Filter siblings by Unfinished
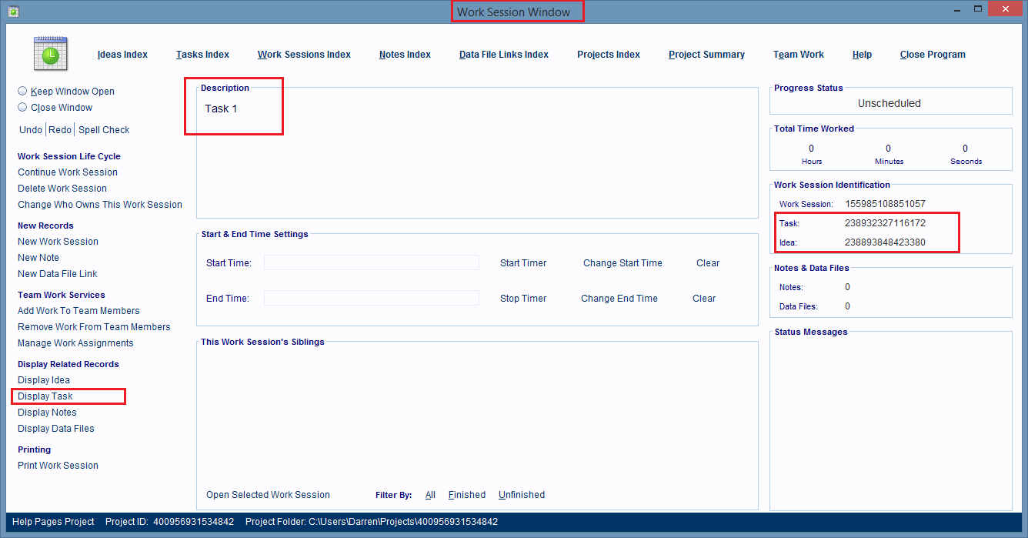Image resolution: width=1028 pixels, height=538 pixels. [522, 495]
